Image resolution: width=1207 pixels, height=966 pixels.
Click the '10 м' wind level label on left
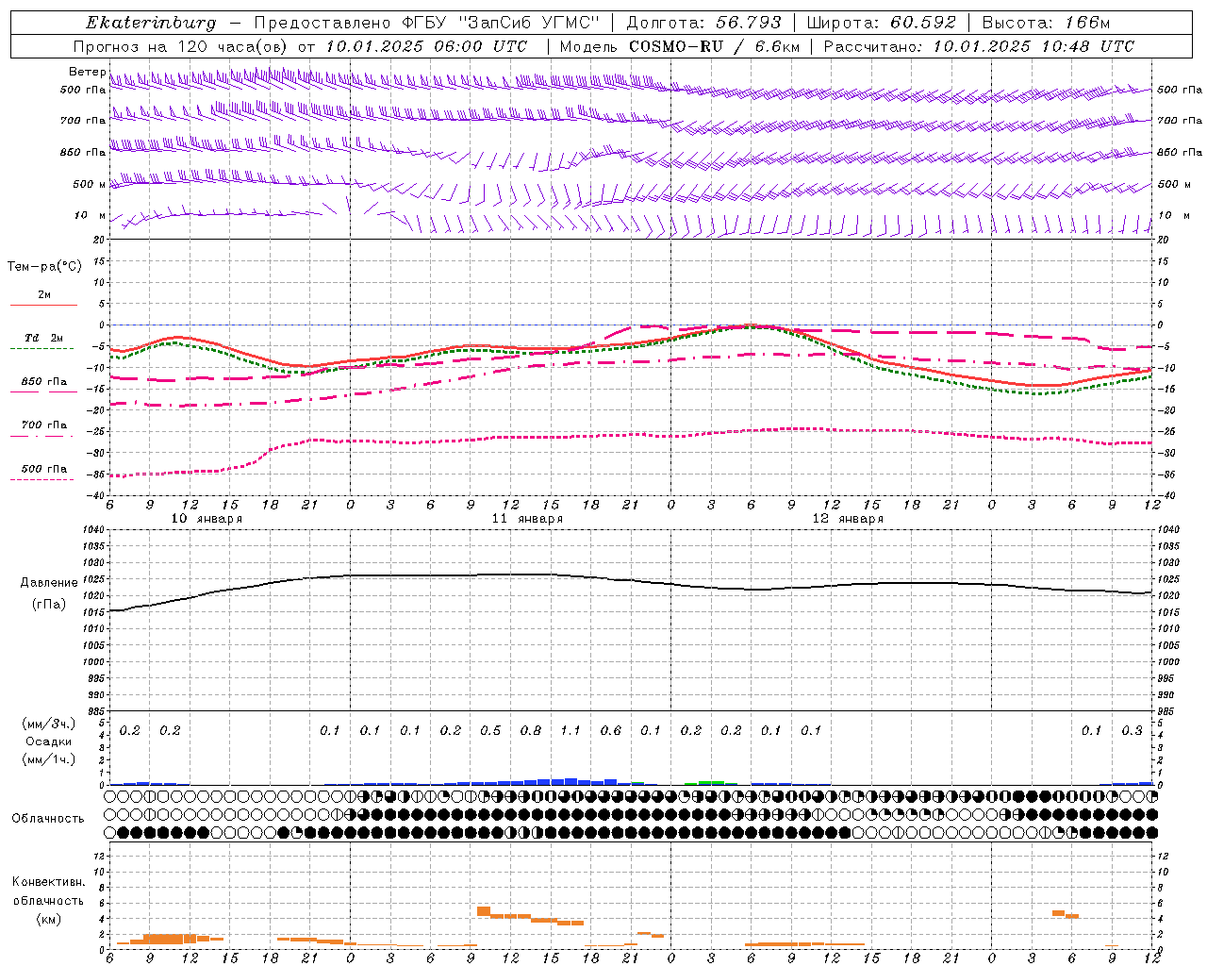point(91,215)
